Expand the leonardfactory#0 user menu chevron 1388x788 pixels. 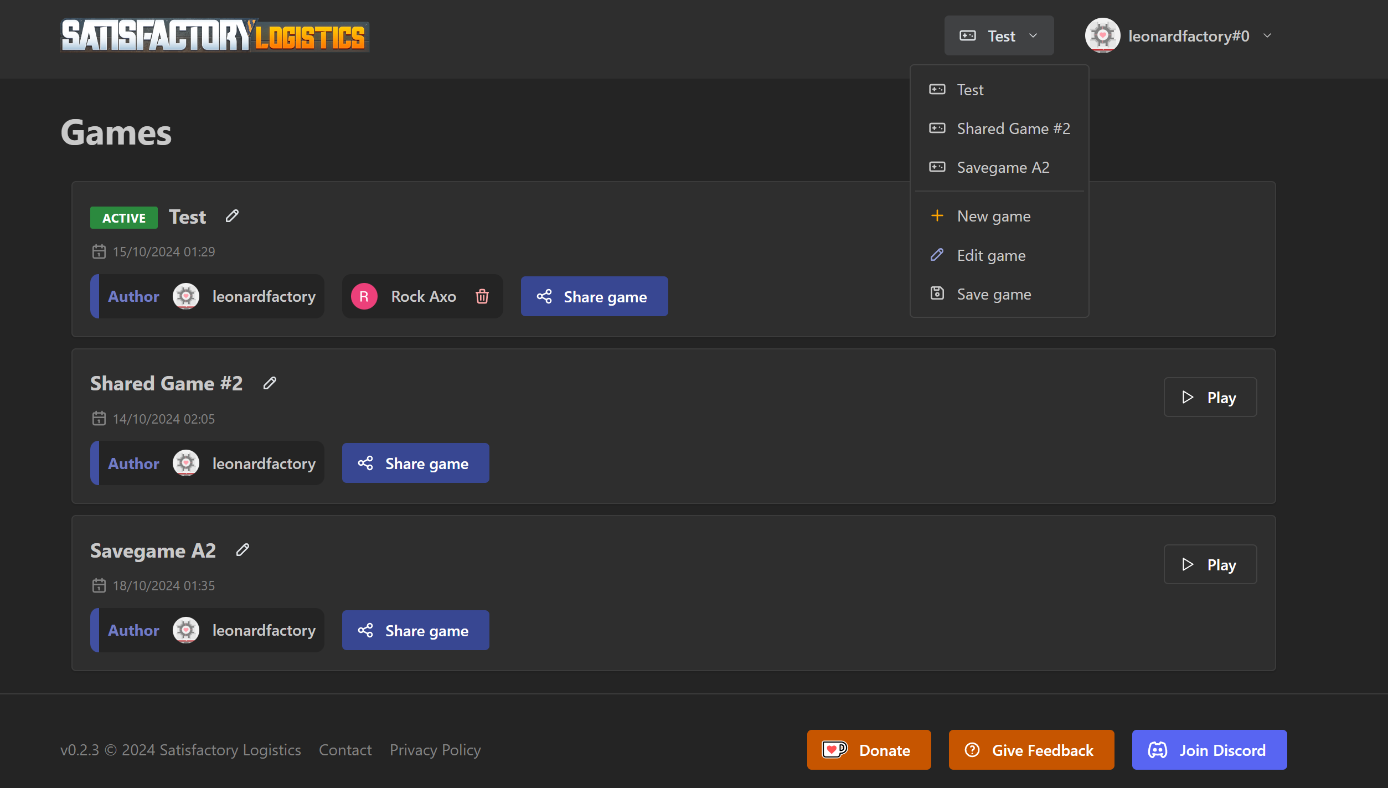[1267, 36]
